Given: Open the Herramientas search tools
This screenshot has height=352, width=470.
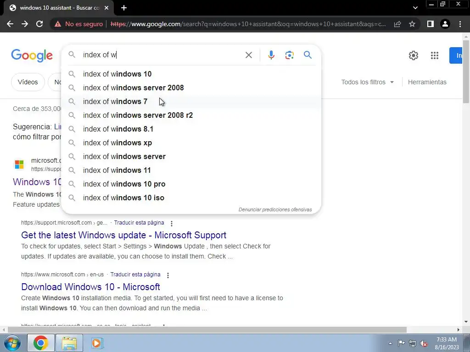Looking at the screenshot, I should click(427, 82).
